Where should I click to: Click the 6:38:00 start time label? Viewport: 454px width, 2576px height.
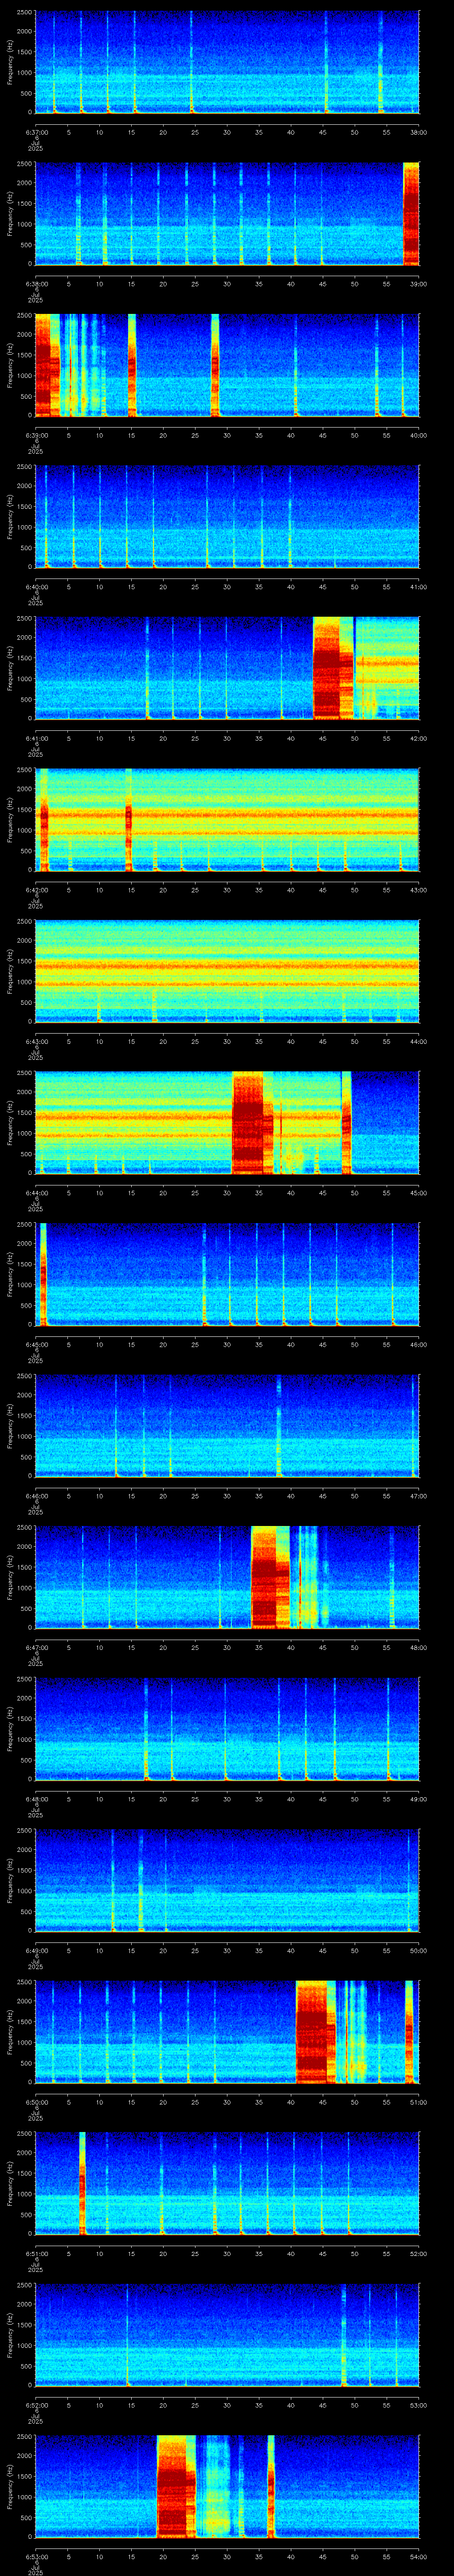(x=36, y=284)
